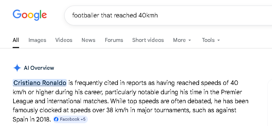Click the search query text "footballer that reached 40kmh"
The image size is (272, 126).
click(x=115, y=15)
